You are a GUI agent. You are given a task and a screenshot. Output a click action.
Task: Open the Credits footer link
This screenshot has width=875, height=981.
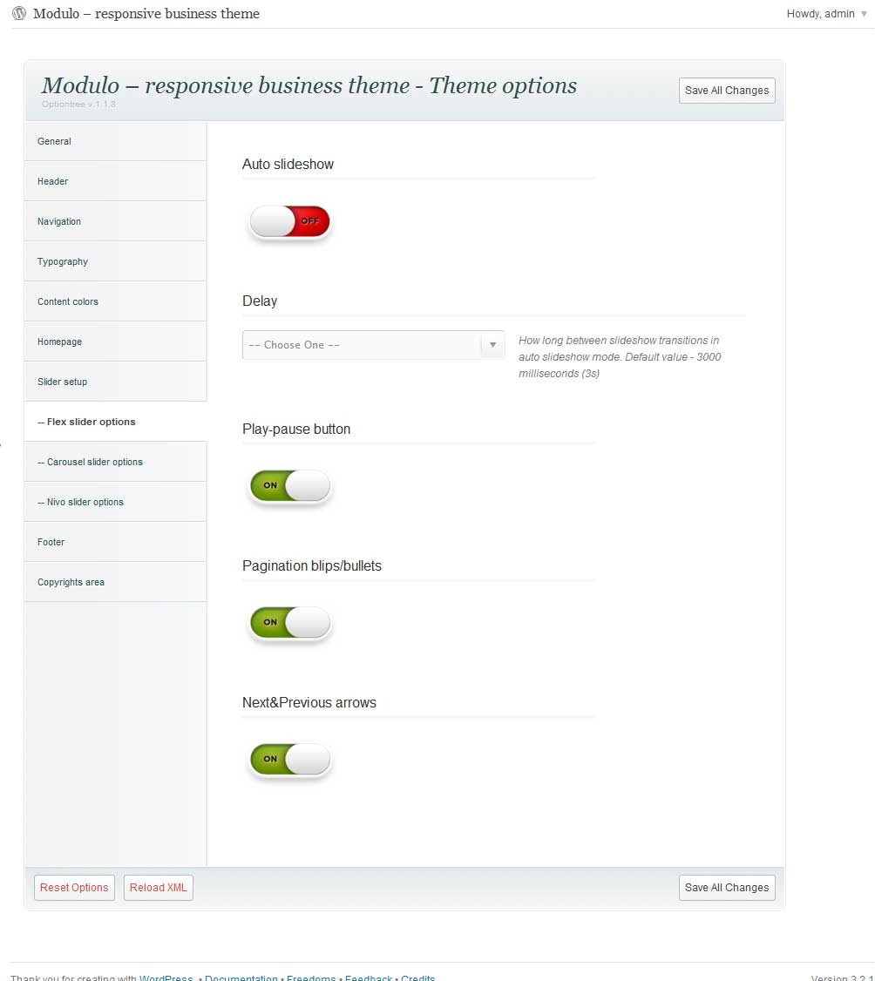click(418, 978)
